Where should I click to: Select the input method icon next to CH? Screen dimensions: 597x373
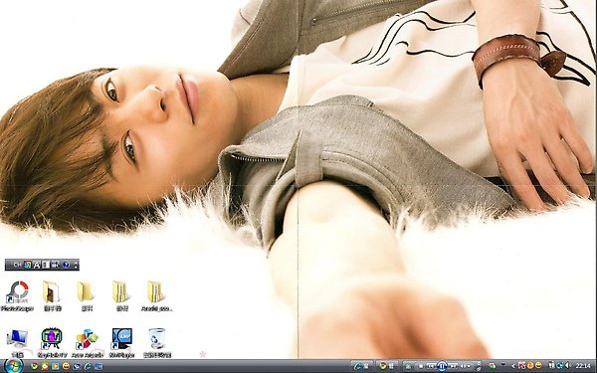pyautogui.click(x=28, y=265)
